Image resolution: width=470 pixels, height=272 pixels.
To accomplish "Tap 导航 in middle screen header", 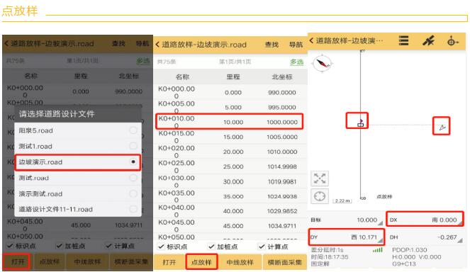I will pos(296,45).
